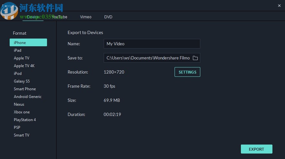Viewport: 285px width, 159px height.
Task: Go to the DVD tab
Action: click(x=108, y=17)
